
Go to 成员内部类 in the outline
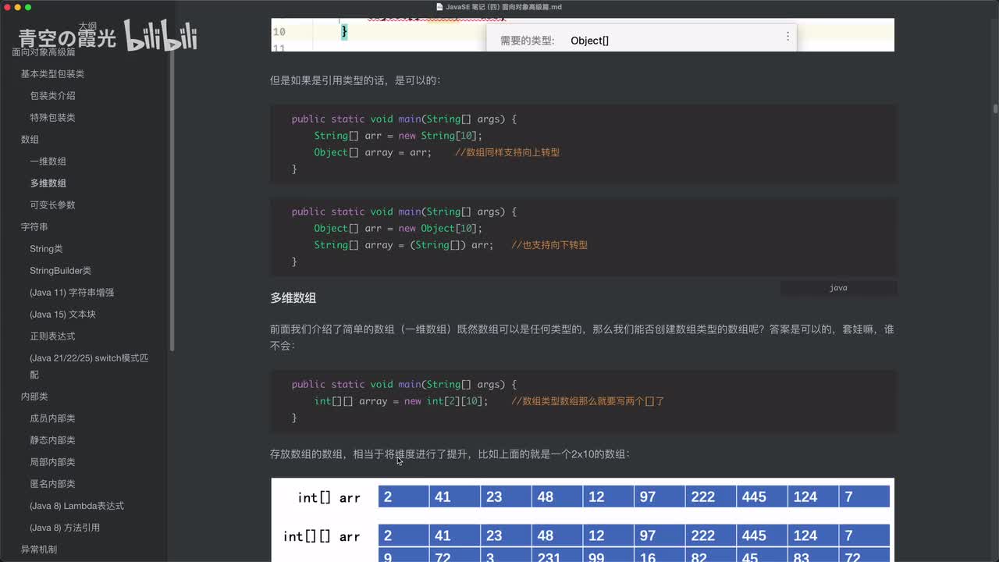[x=52, y=418]
